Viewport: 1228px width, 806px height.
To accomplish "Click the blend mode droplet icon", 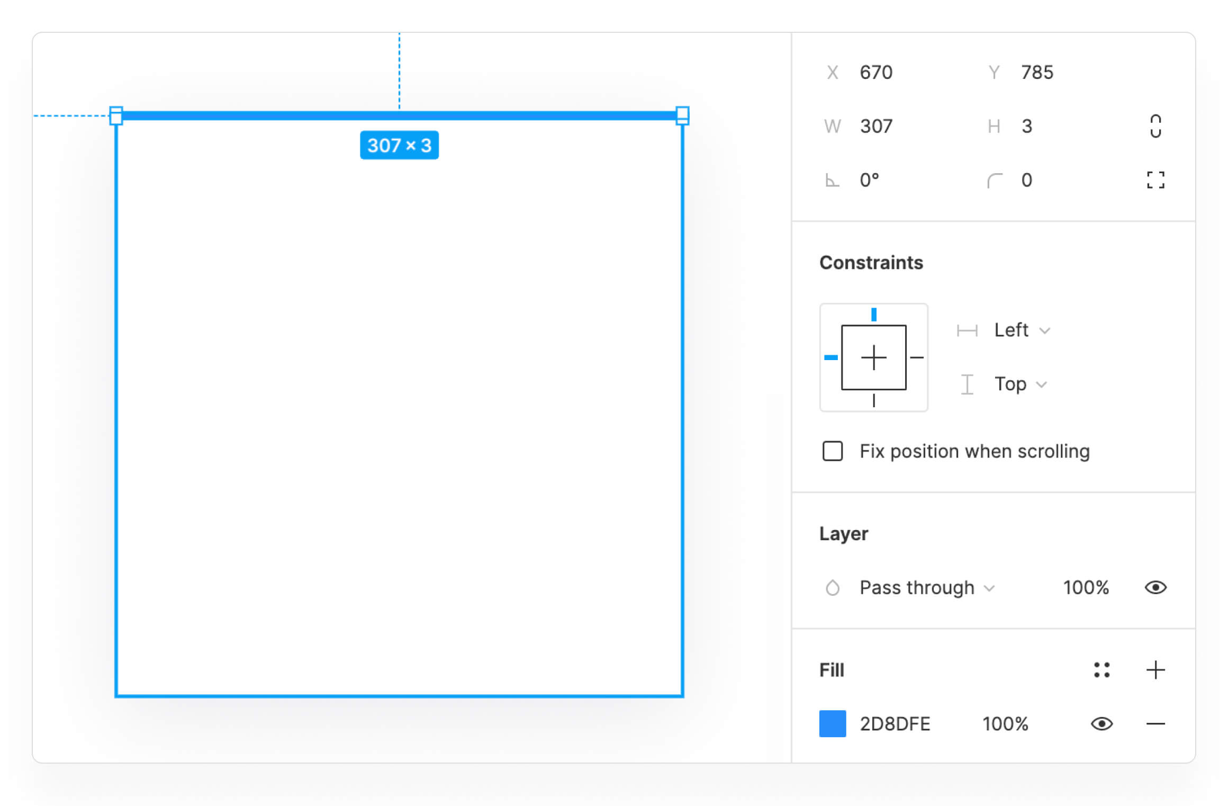I will pyautogui.click(x=832, y=588).
